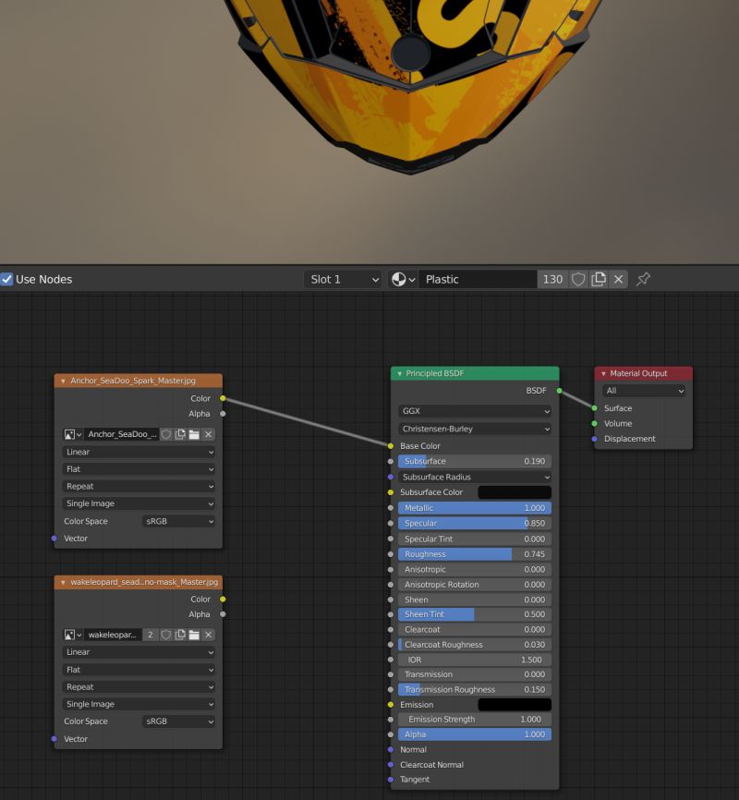Open the GGX distribution dropdown
This screenshot has width=739, height=800.
click(474, 410)
